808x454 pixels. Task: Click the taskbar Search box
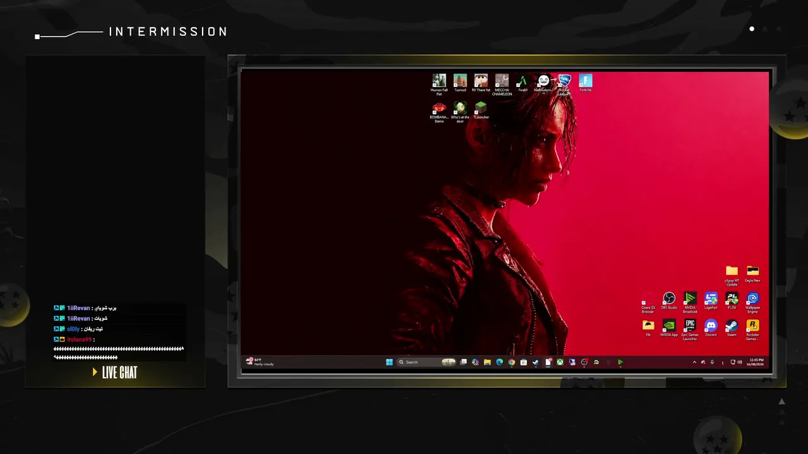pos(427,362)
